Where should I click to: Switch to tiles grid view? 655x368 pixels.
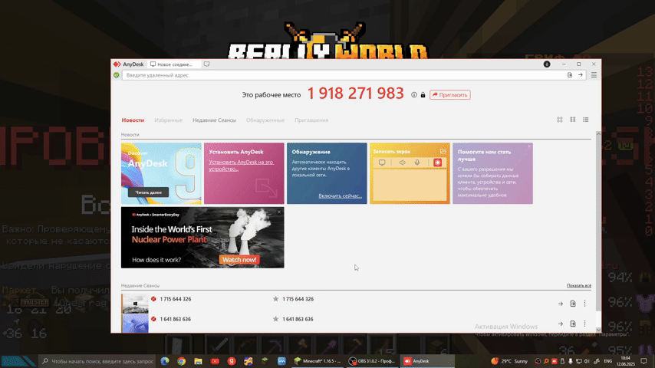point(573,120)
